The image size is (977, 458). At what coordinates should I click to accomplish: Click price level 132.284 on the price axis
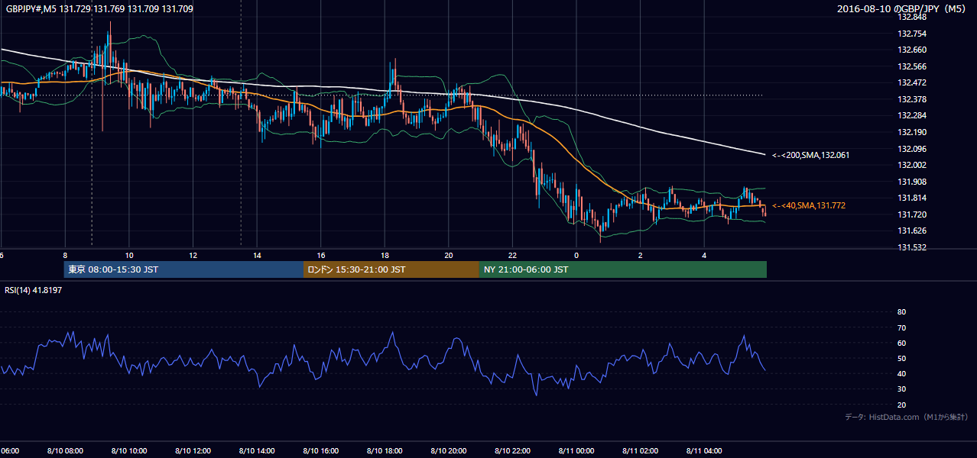coord(911,115)
